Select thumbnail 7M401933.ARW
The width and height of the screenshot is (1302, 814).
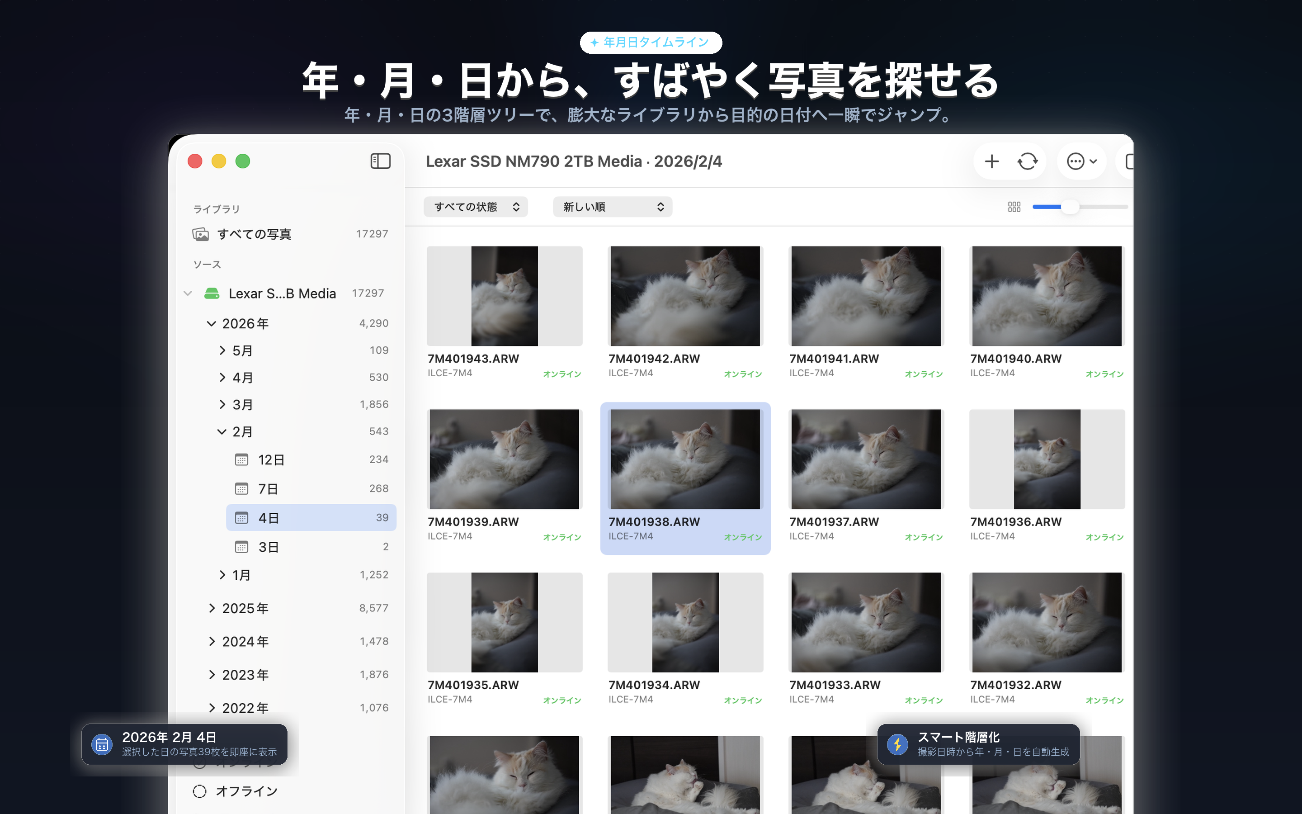[x=866, y=622]
